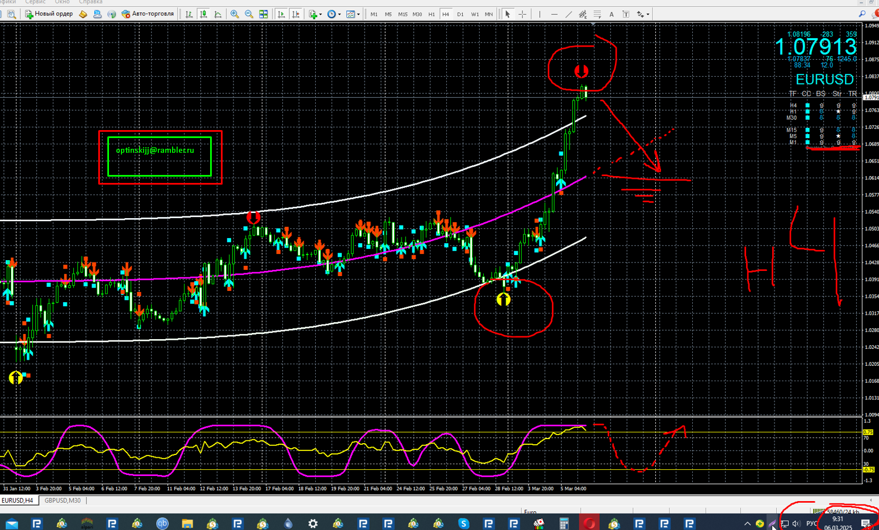
Task: Open Settings gear from the taskbar
Action: [x=313, y=523]
